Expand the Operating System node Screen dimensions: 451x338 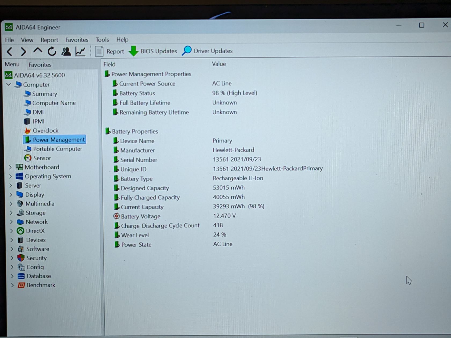[x=10, y=177]
